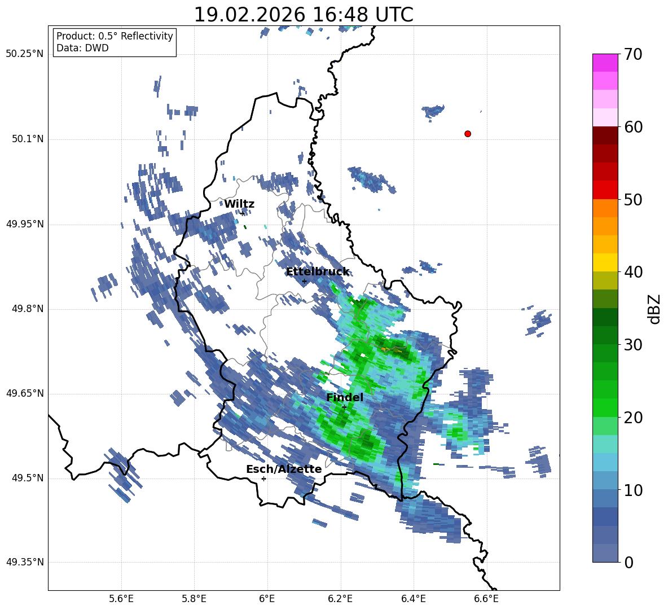The width and height of the screenshot is (668, 610).
Task: Click the Findel location label
Action: pos(345,397)
